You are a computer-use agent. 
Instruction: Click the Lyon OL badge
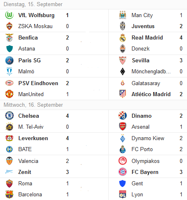pos(123,194)
